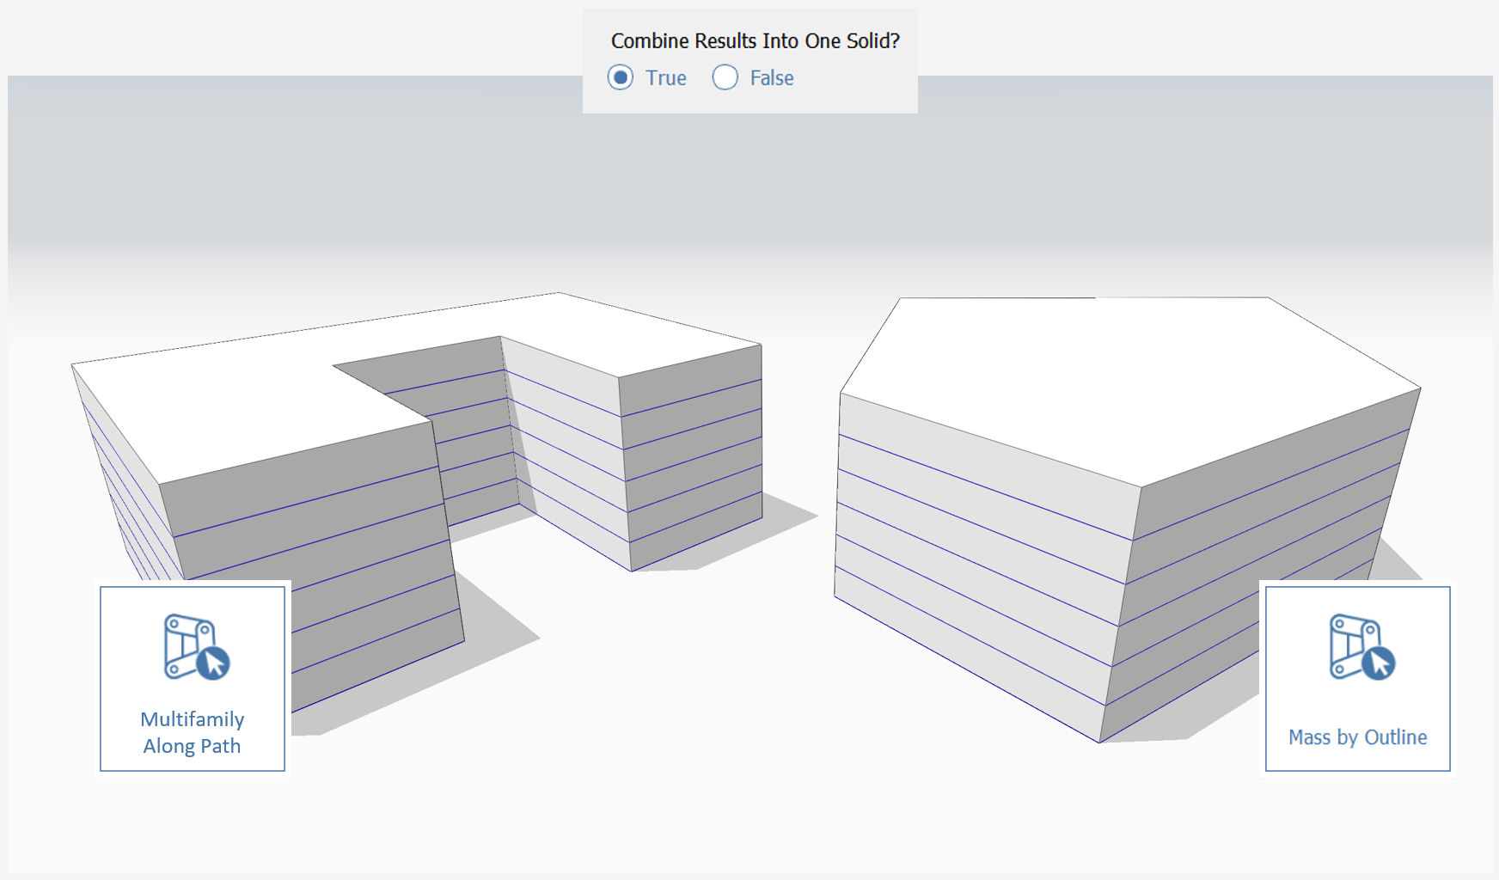Click the Multifamily Along Path tool icon
Viewport: 1499px width, 880px height.
tap(197, 647)
